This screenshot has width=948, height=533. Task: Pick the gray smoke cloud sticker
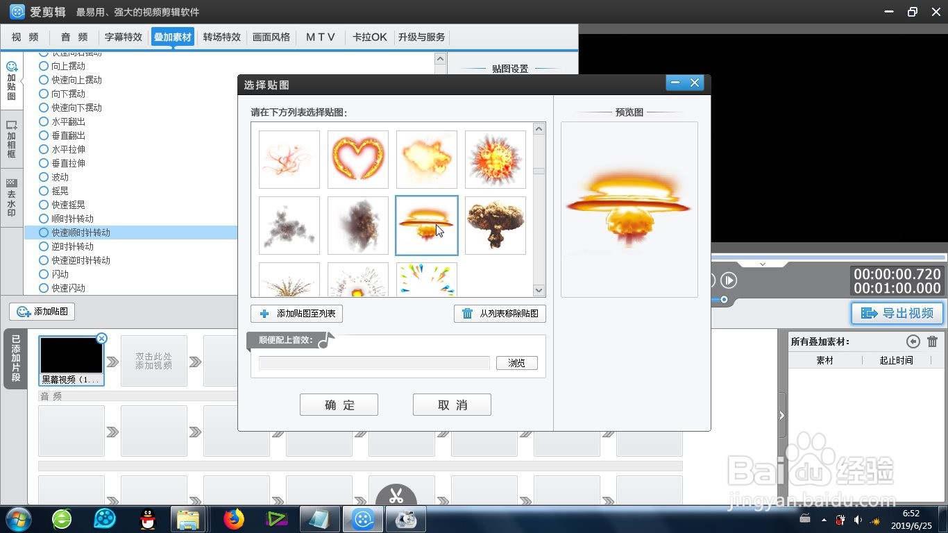289,226
